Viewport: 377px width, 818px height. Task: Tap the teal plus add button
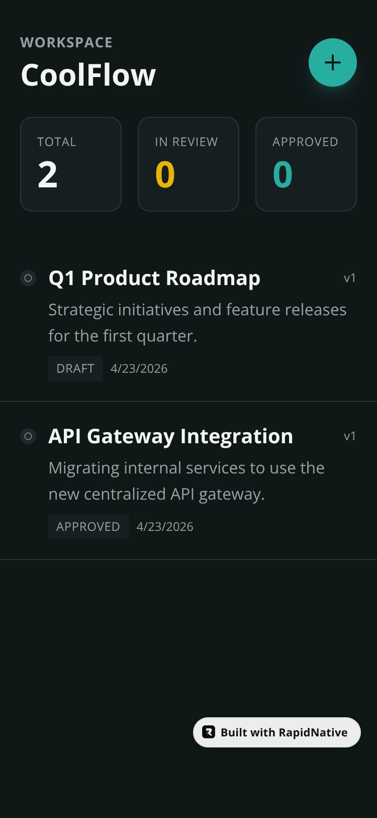[333, 62]
